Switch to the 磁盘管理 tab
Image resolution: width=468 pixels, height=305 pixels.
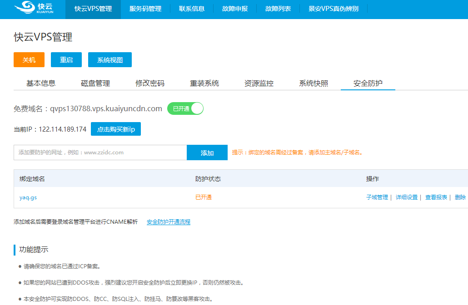tap(95, 83)
